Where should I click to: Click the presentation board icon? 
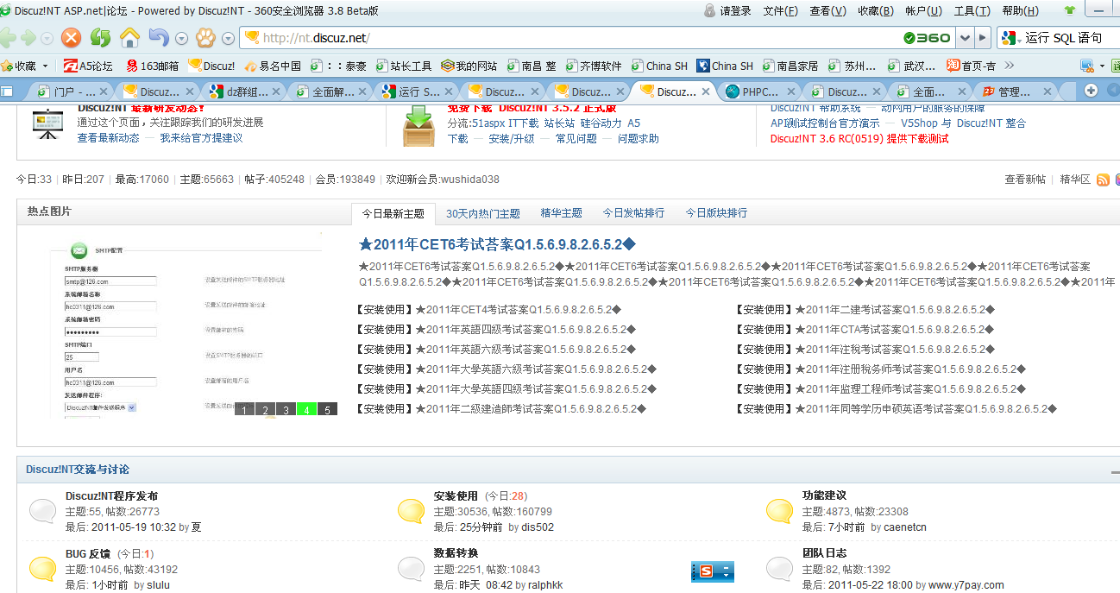47,123
